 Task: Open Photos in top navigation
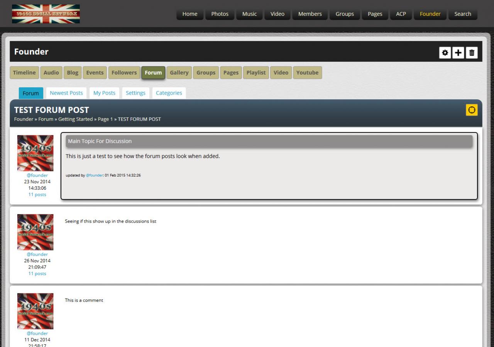(x=220, y=14)
